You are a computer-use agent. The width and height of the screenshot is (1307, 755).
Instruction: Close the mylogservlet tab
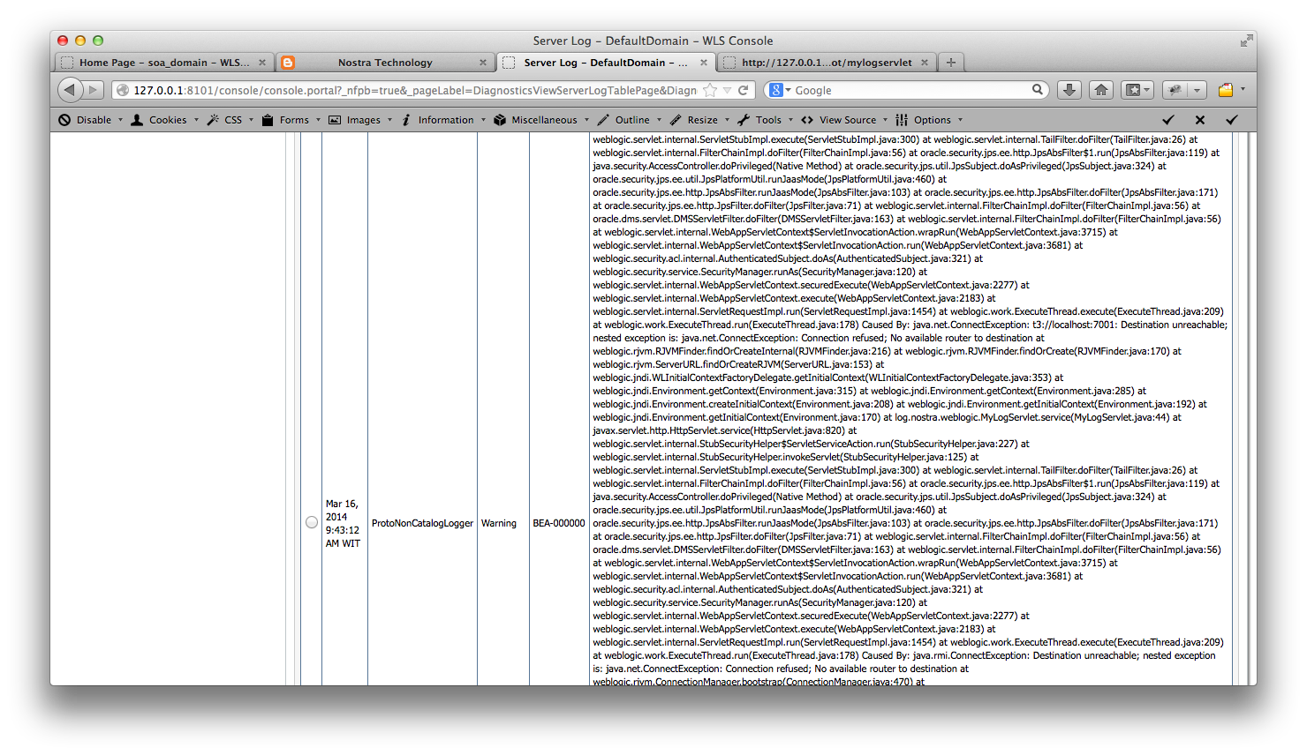click(x=925, y=63)
